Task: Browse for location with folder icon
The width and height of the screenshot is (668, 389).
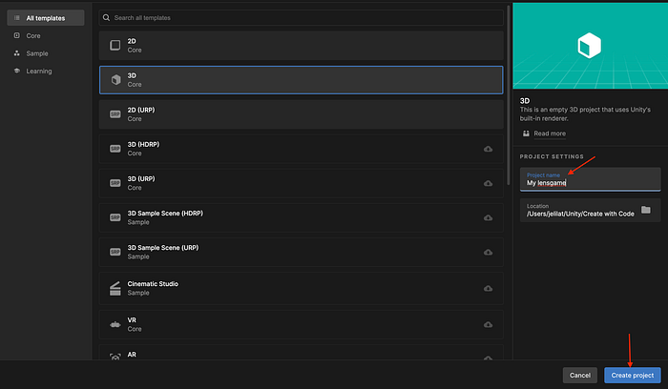Action: pyautogui.click(x=646, y=210)
